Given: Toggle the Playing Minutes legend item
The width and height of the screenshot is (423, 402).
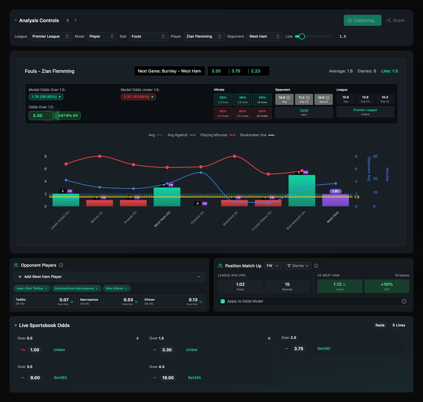Looking at the screenshot, I should coord(218,135).
